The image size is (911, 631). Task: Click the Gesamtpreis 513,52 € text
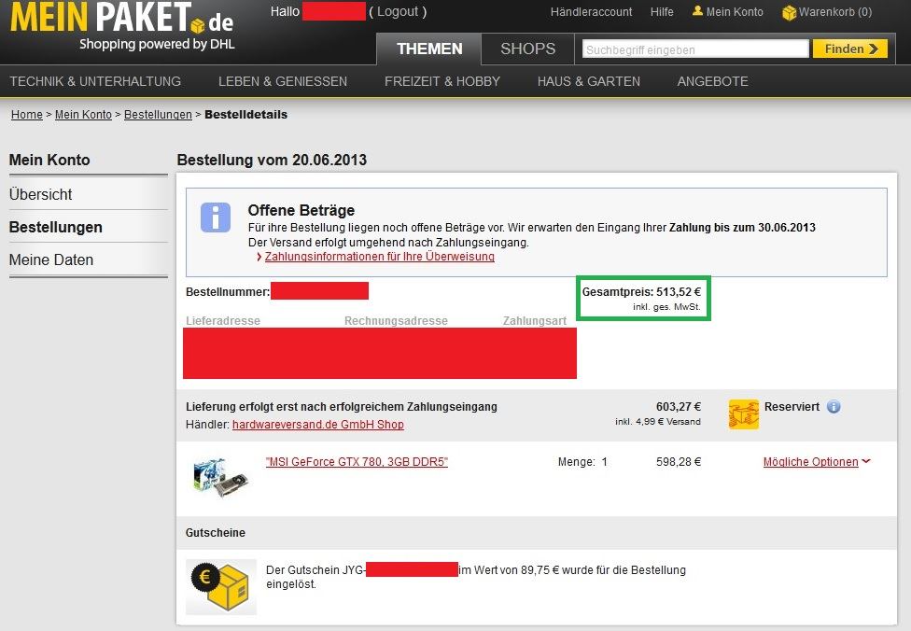[641, 291]
